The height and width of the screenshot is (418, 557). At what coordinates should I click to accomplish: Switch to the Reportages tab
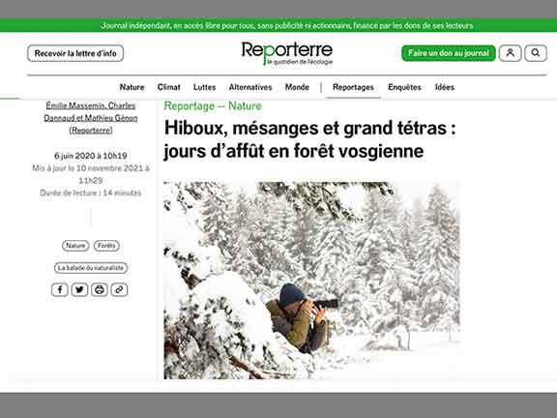(354, 87)
